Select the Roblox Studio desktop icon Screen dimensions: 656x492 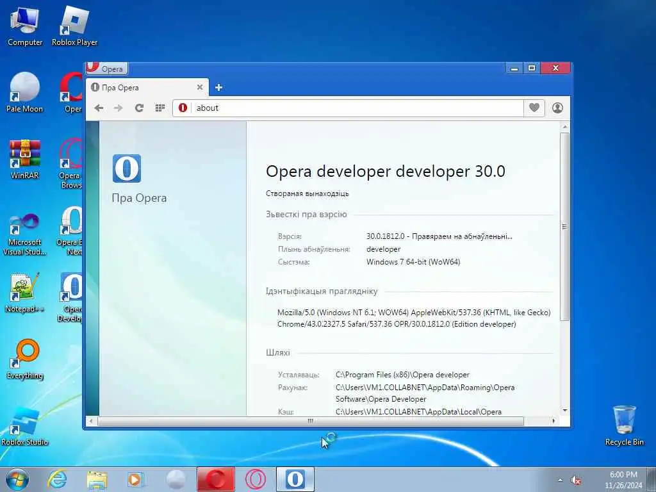pyautogui.click(x=25, y=426)
